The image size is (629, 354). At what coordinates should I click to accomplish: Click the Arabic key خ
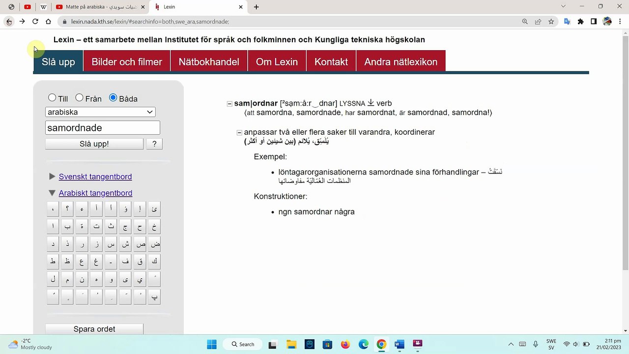(x=154, y=227)
